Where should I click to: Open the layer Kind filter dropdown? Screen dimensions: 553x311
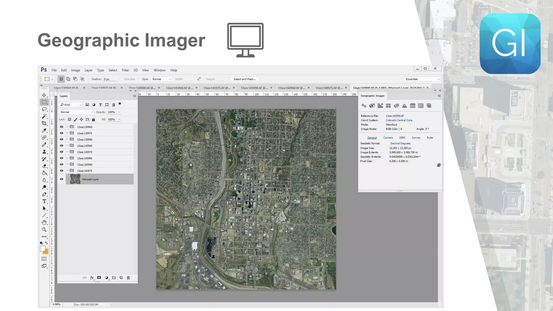(71, 104)
